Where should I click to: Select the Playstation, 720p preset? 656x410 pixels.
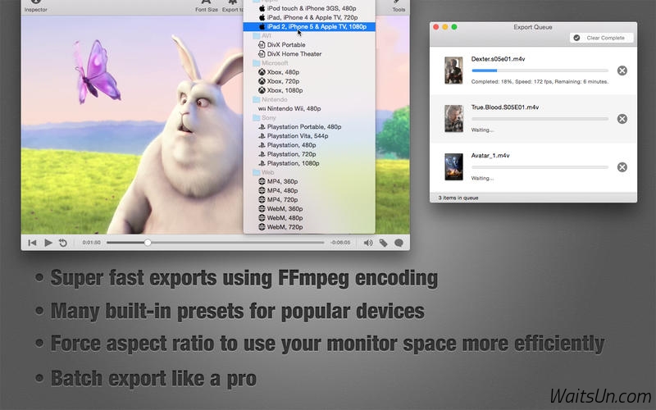[309, 154]
